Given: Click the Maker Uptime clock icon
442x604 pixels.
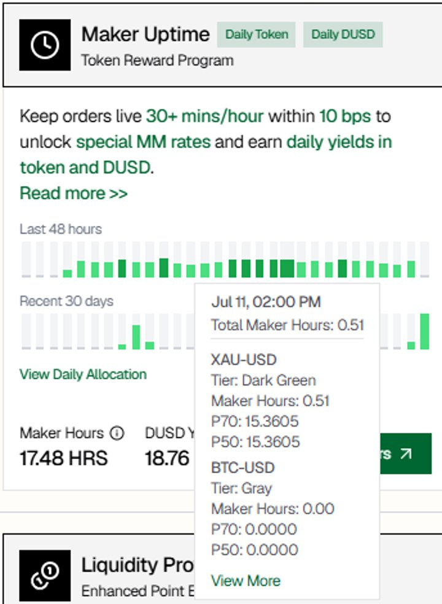Looking at the screenshot, I should [x=45, y=45].
